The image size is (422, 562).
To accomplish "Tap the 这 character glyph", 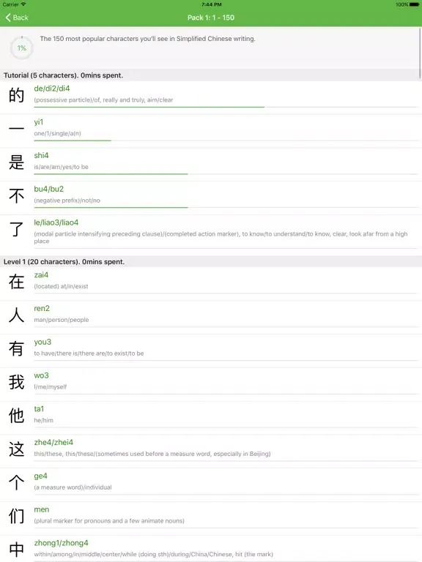I will pos(17,449).
